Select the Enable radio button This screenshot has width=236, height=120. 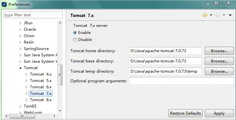75,33
